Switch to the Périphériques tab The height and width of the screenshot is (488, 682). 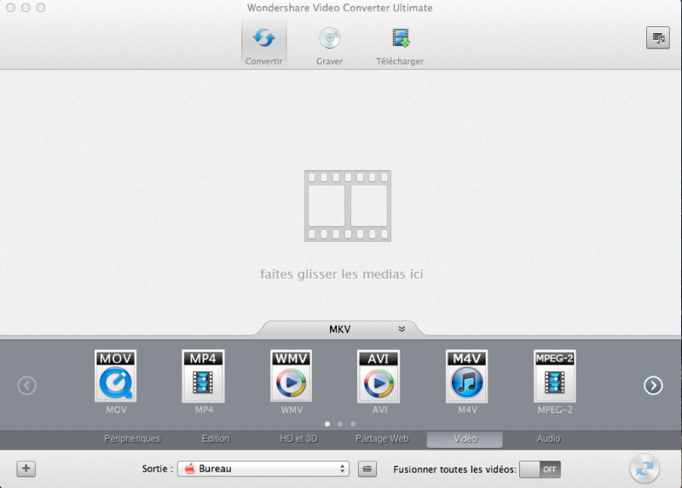coord(132,439)
